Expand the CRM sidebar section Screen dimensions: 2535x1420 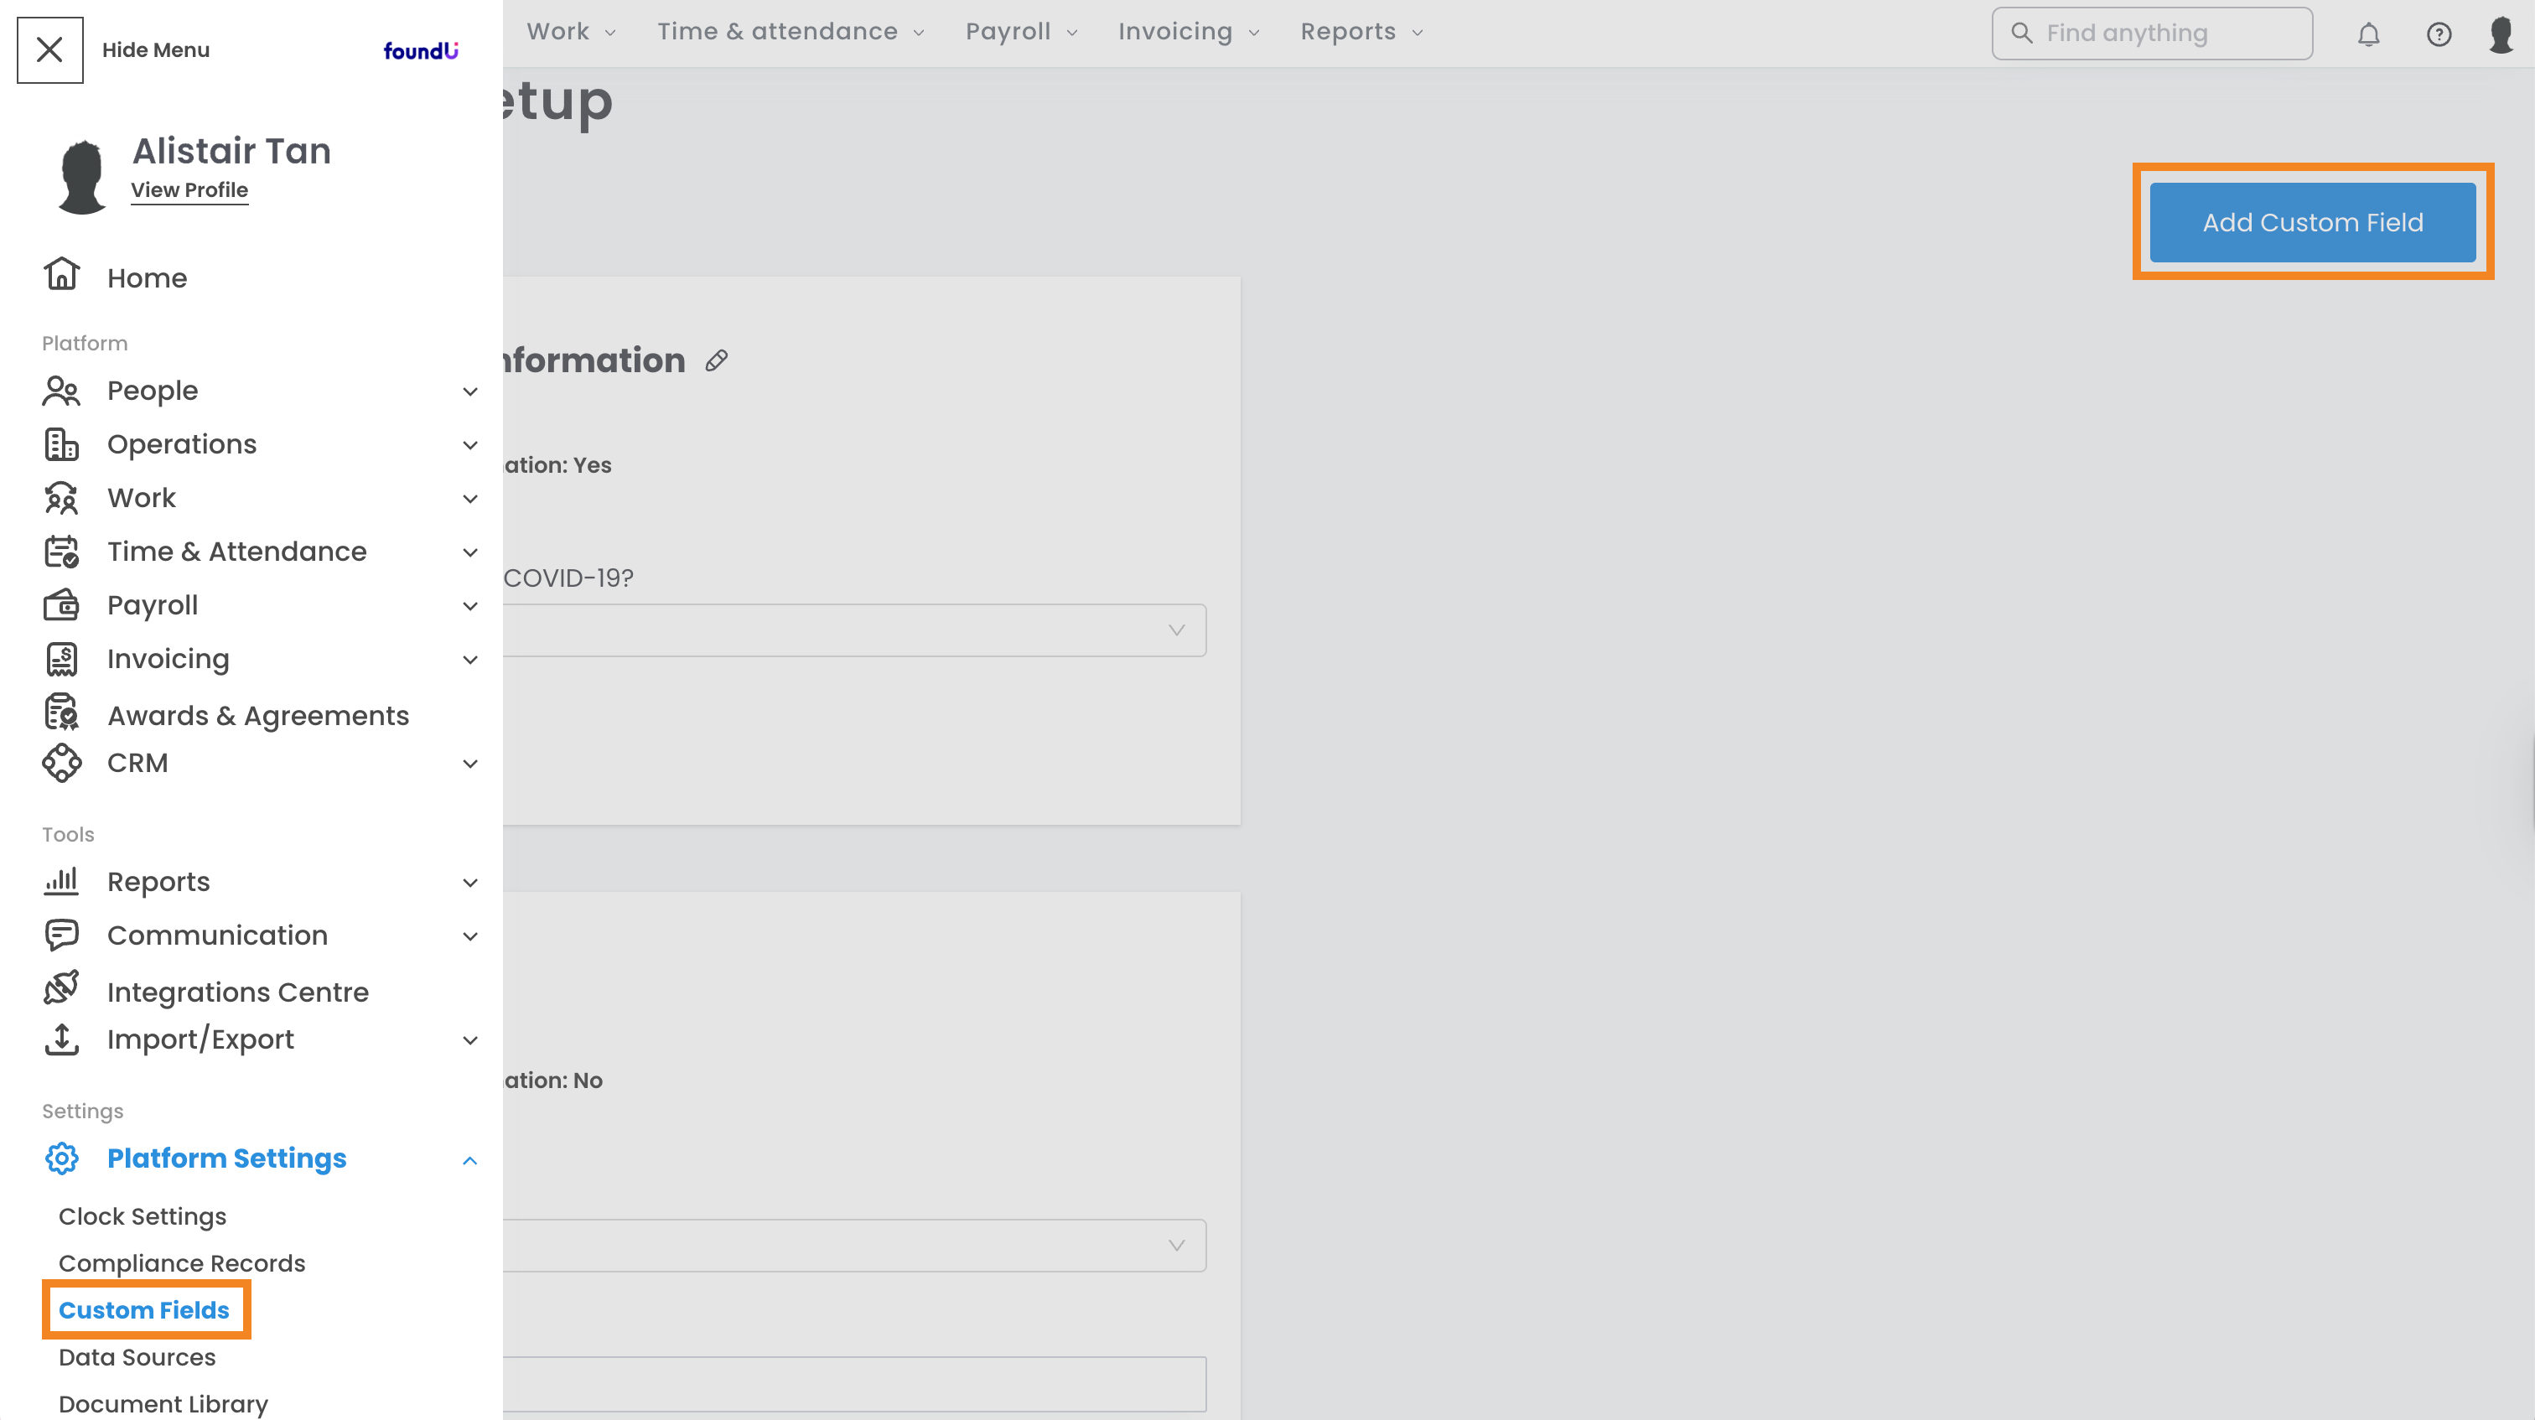pos(470,764)
